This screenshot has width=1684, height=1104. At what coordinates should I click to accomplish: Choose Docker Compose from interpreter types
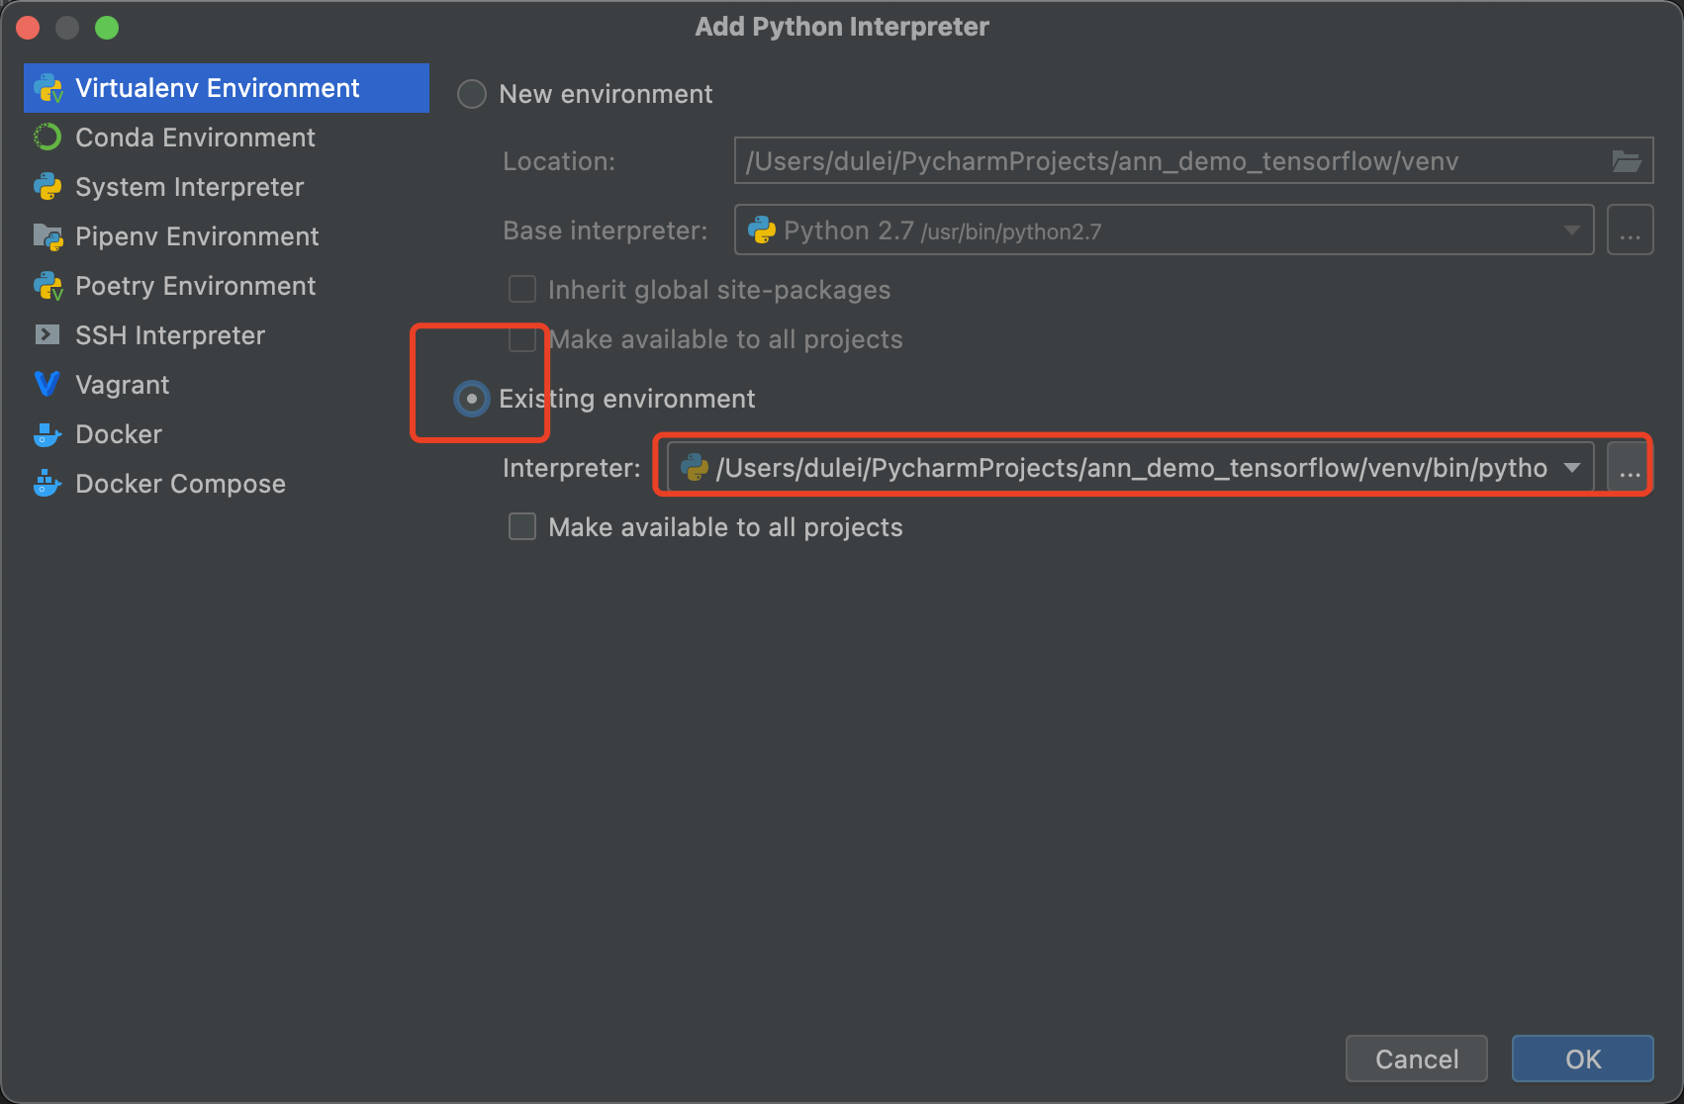tap(227, 484)
